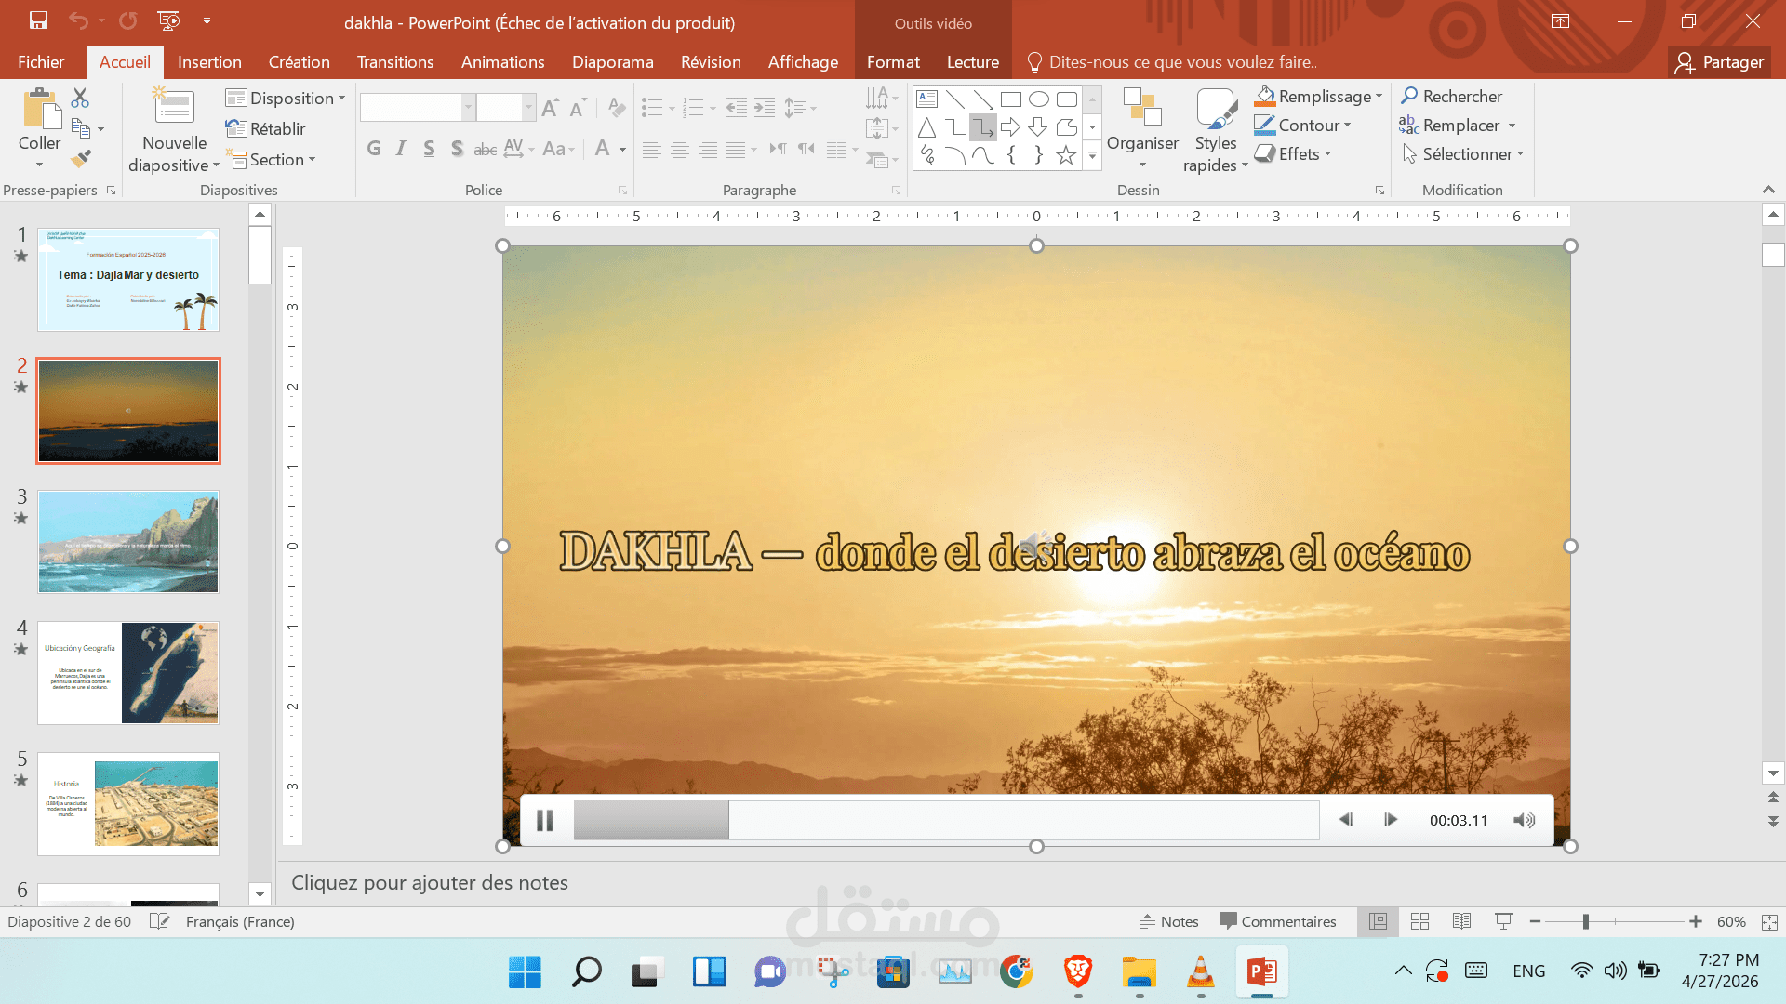Step the video forward
Screen dimensions: 1786x1004
1391,820
